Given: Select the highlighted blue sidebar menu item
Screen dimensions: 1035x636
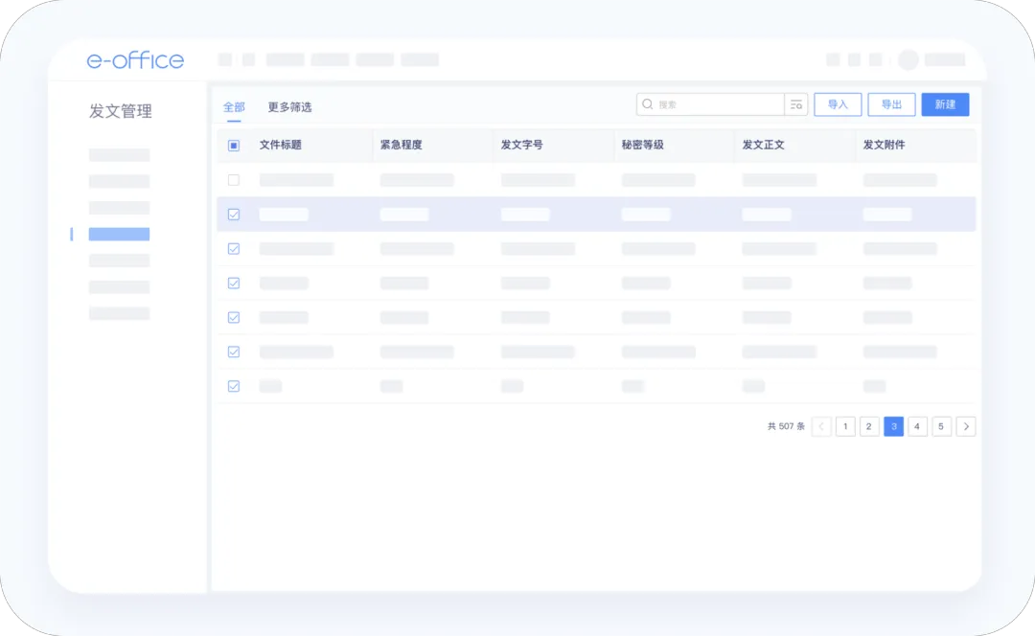Looking at the screenshot, I should coord(119,234).
